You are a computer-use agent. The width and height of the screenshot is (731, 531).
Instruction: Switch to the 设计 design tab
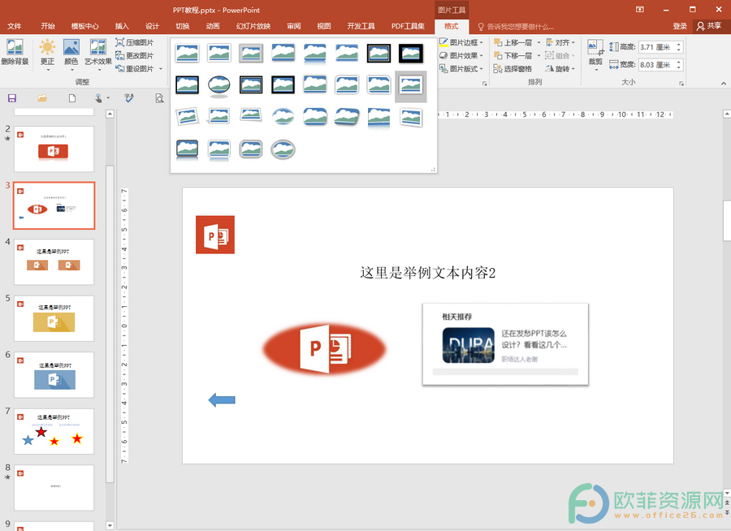point(152,26)
